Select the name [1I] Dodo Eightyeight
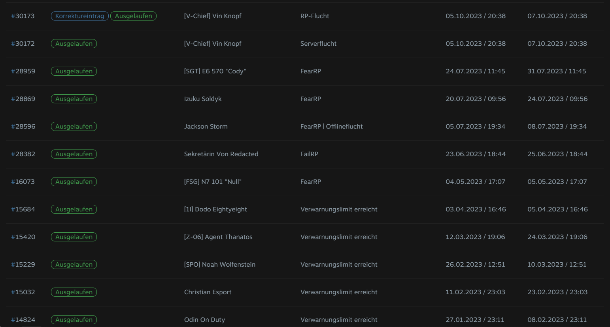This screenshot has height=327, width=610. pos(215,209)
